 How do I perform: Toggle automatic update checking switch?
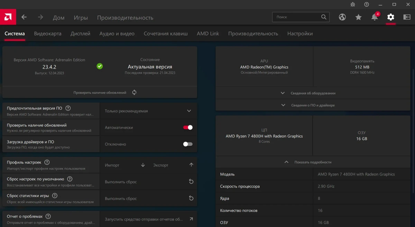click(x=188, y=128)
